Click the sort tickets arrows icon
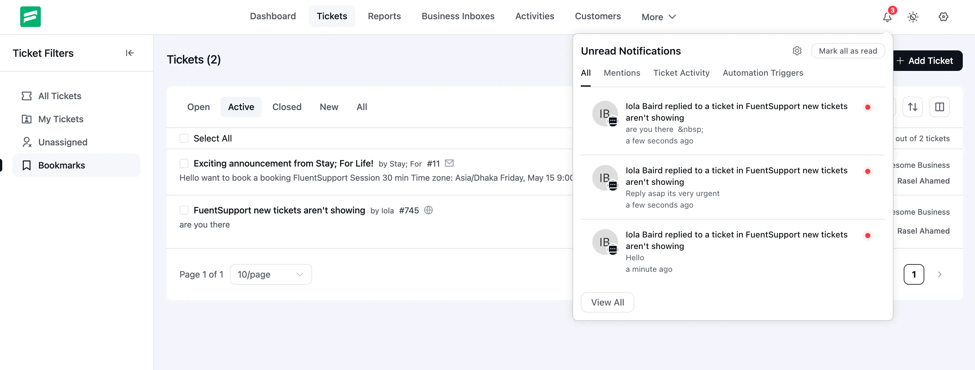Screen dimensions: 975x370 (x=912, y=107)
